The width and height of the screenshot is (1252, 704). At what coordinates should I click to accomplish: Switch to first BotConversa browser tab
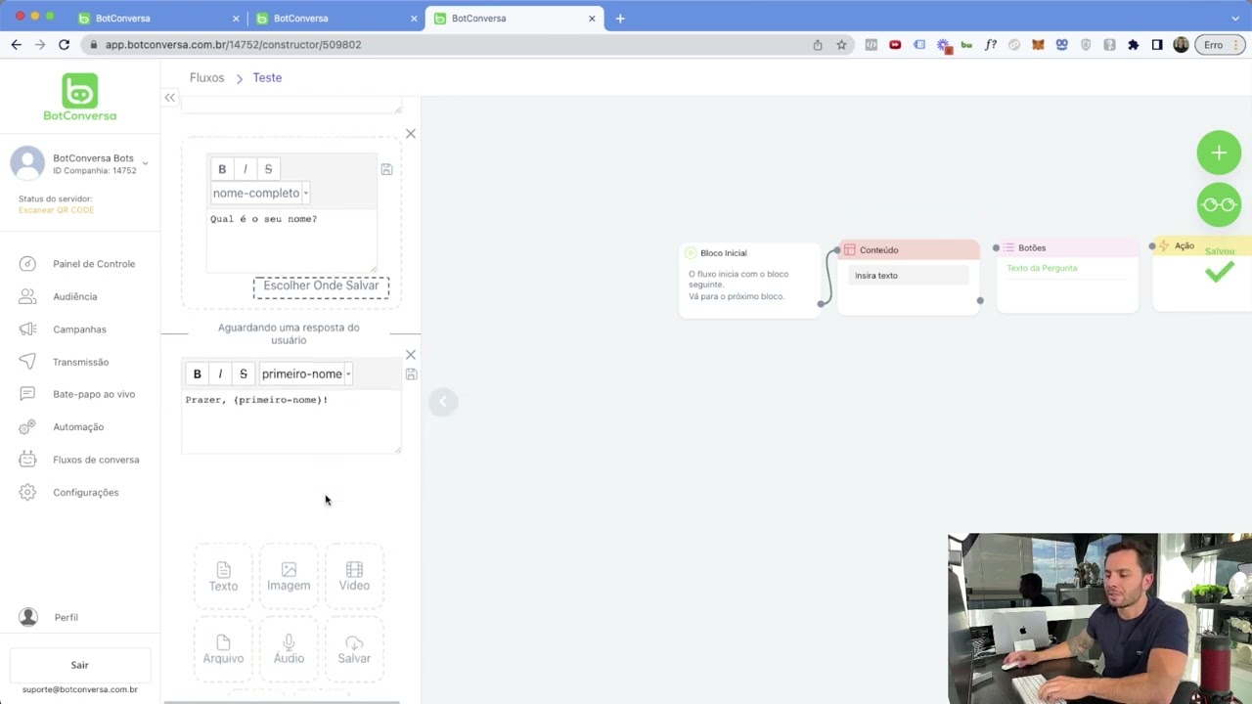[x=156, y=19]
